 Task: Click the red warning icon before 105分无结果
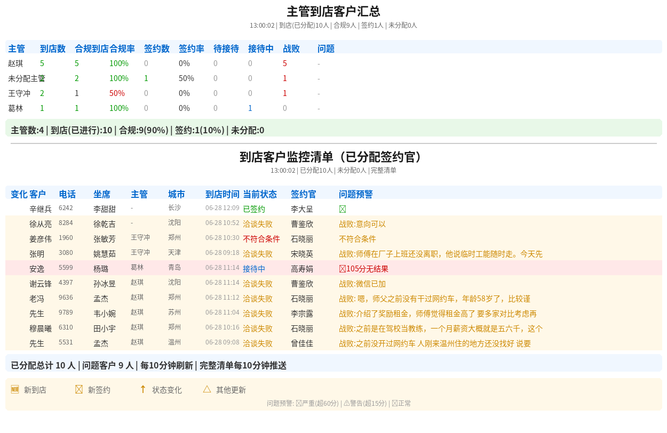pos(343,269)
